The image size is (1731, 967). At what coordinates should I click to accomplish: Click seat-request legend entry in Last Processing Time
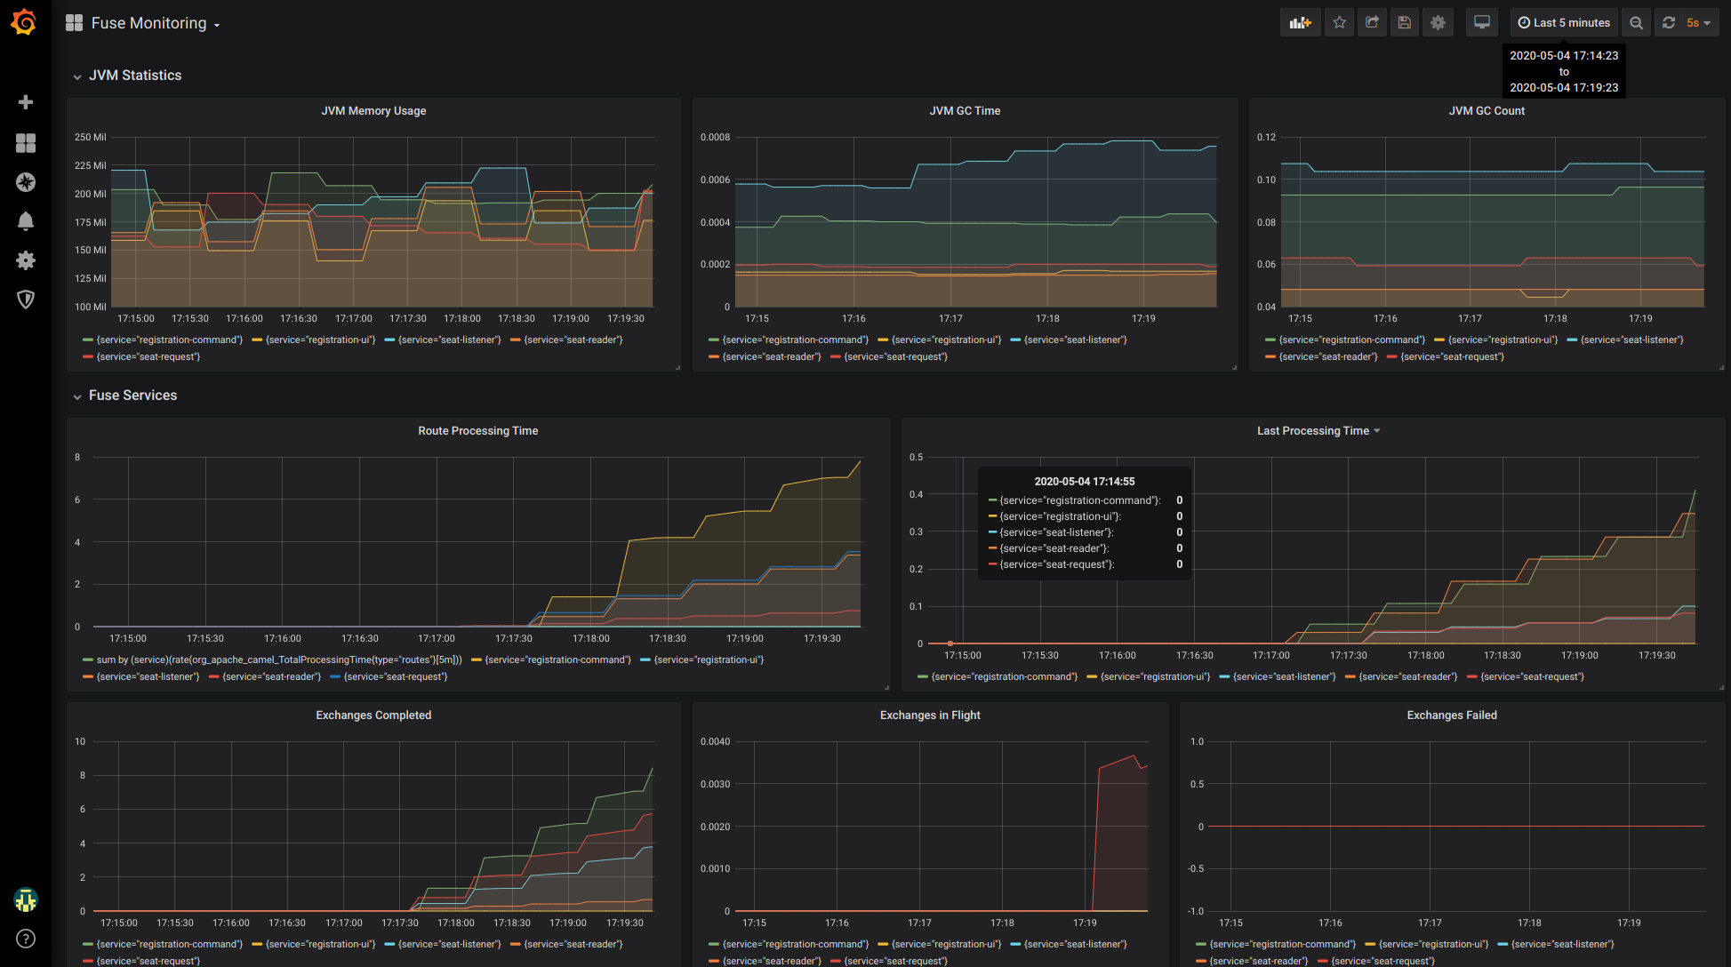(x=1533, y=676)
